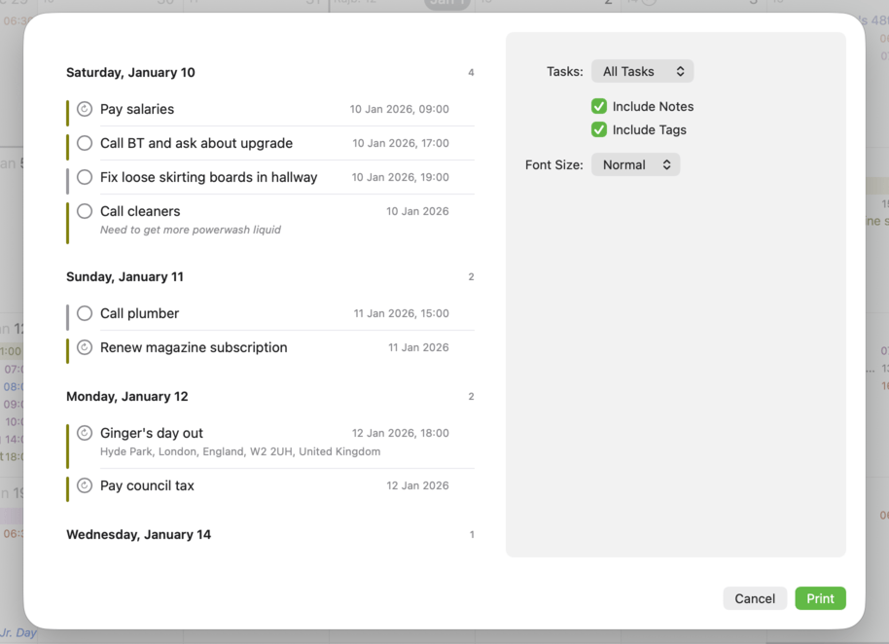Click the recurring icon on Renew magazine subscription
This screenshot has height=644, width=889.
tap(84, 347)
